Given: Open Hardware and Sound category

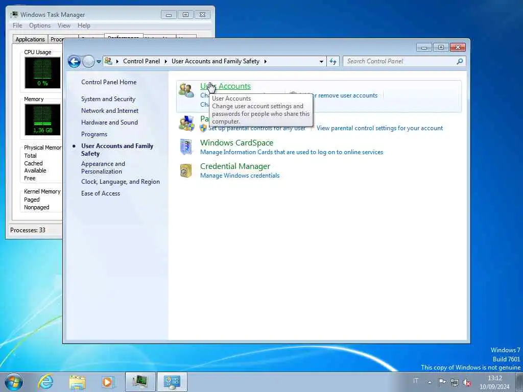Looking at the screenshot, I should point(109,122).
